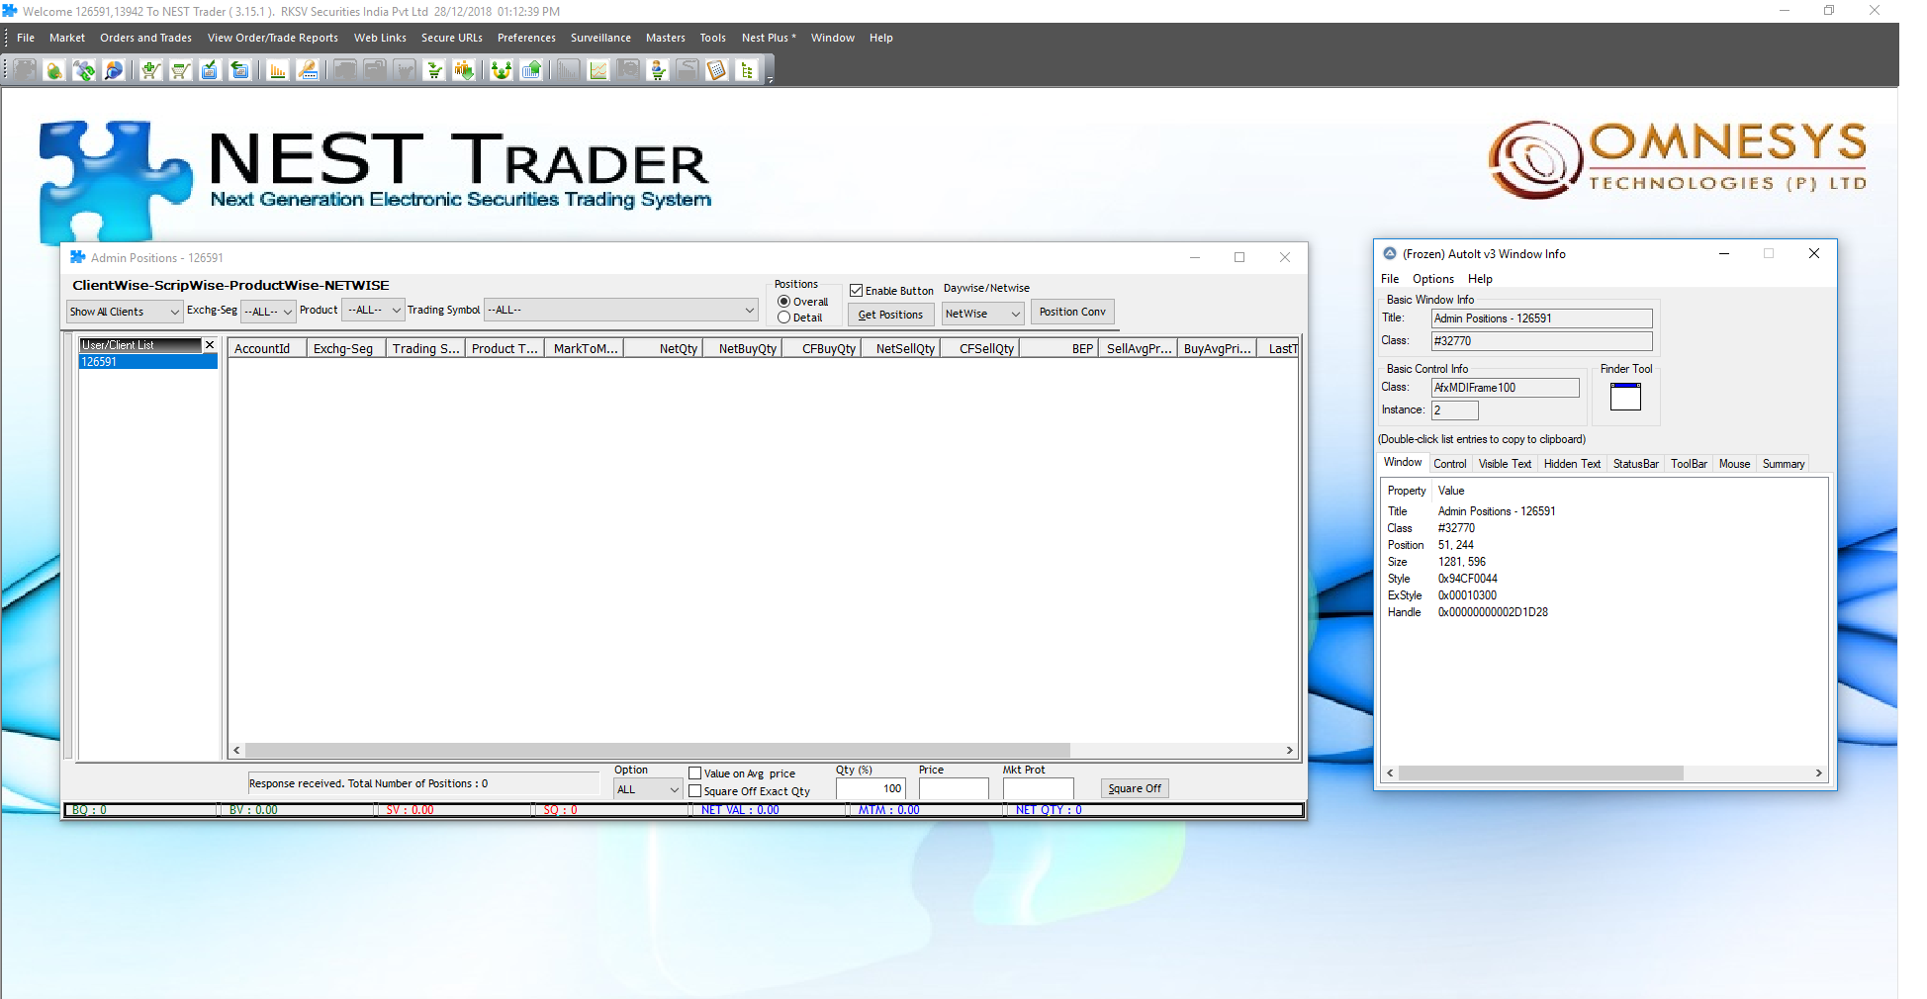Viewport: 1927px width, 999px height.
Task: Click the positions grid horizontal scrollbar
Action: click(658, 751)
